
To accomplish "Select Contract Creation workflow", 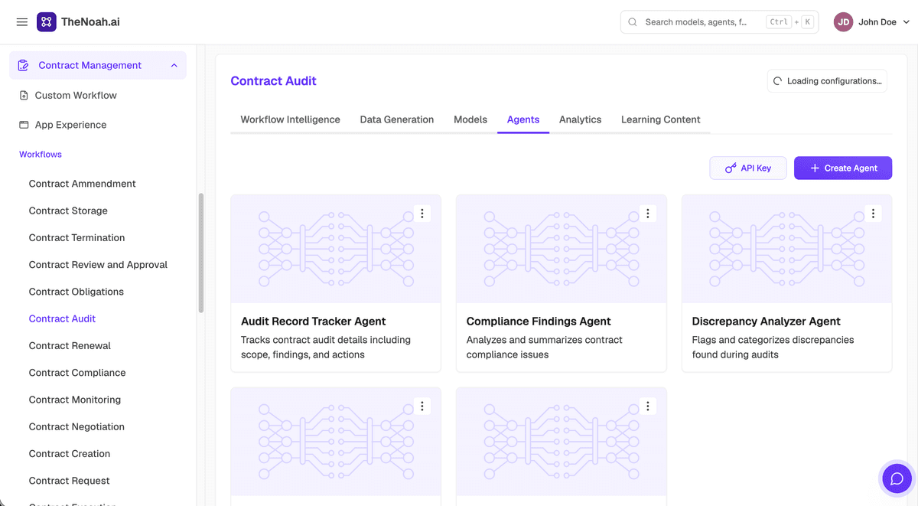I will tap(70, 454).
